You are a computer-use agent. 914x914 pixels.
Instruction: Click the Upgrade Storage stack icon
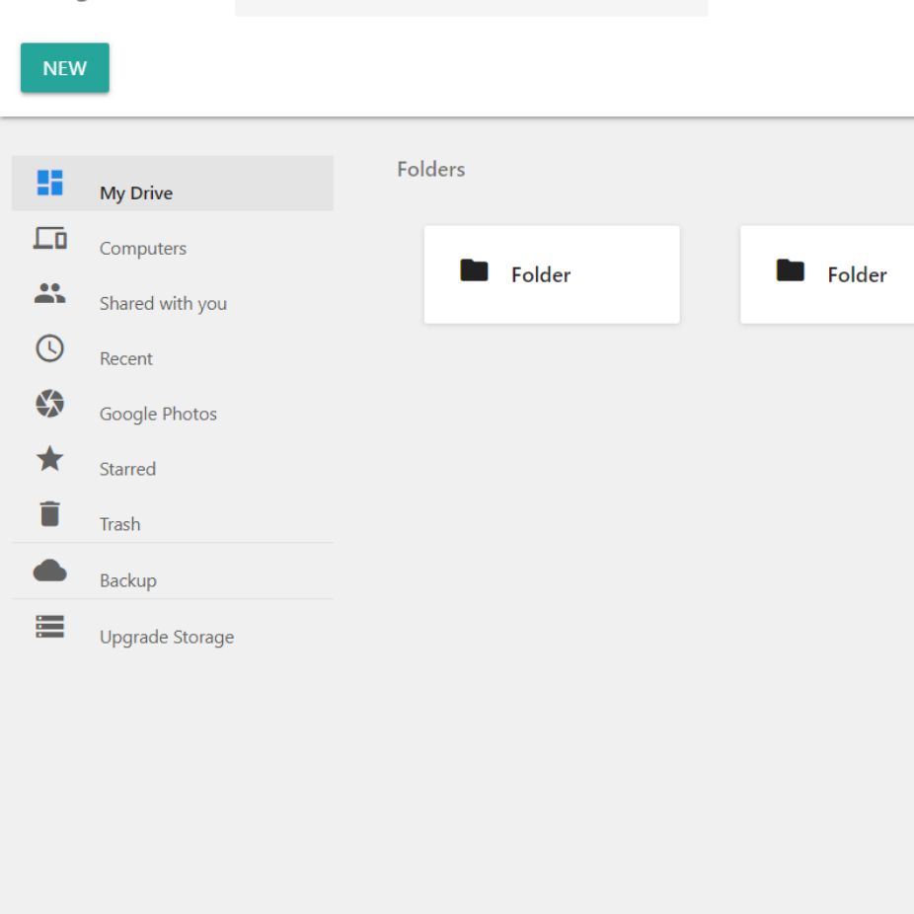tap(50, 627)
